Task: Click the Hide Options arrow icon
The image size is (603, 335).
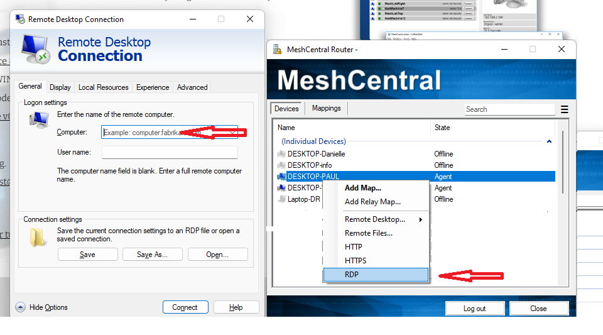Action: (x=20, y=307)
